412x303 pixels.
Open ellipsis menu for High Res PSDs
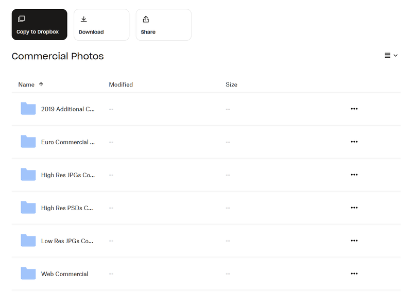click(x=354, y=208)
